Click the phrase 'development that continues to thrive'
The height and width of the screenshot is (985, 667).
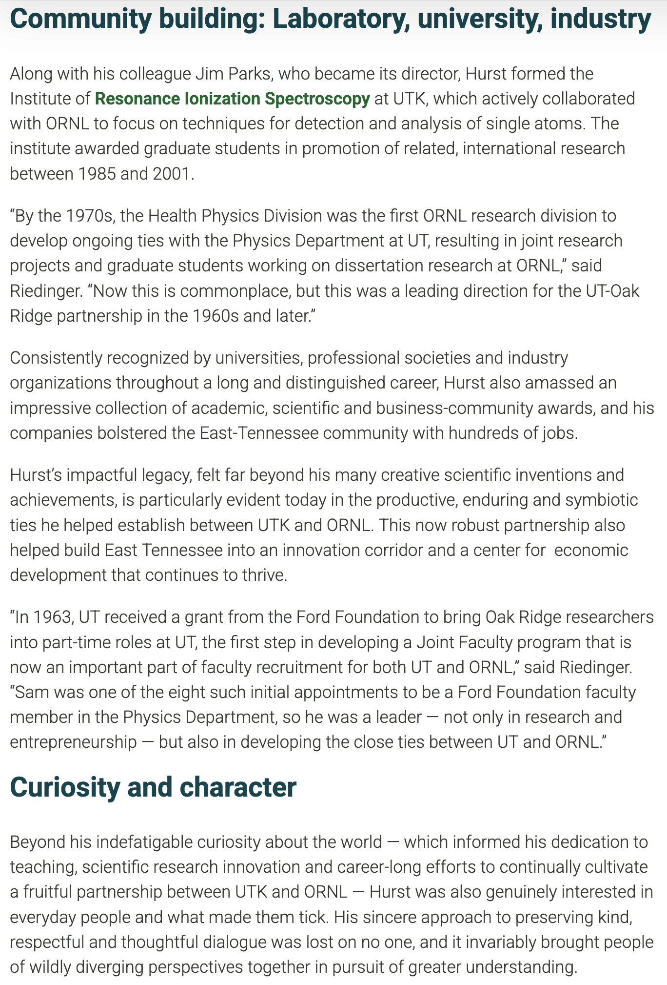[x=148, y=575]
